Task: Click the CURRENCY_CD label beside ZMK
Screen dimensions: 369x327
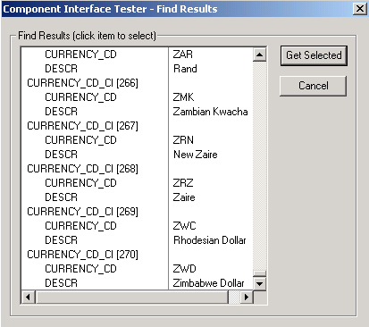Action: coord(80,97)
